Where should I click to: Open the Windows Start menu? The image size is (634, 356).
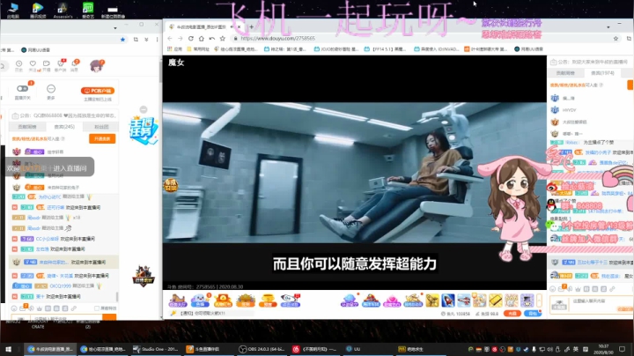[8, 349]
